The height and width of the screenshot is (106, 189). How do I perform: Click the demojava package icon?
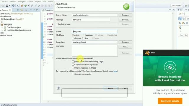pyautogui.click(x=2, y=25)
